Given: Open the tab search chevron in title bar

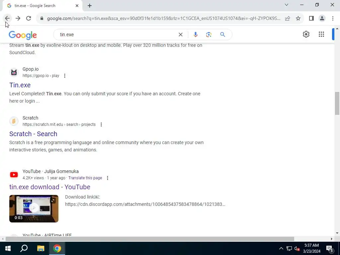Looking at the screenshot, I should pyautogui.click(x=287, y=5).
